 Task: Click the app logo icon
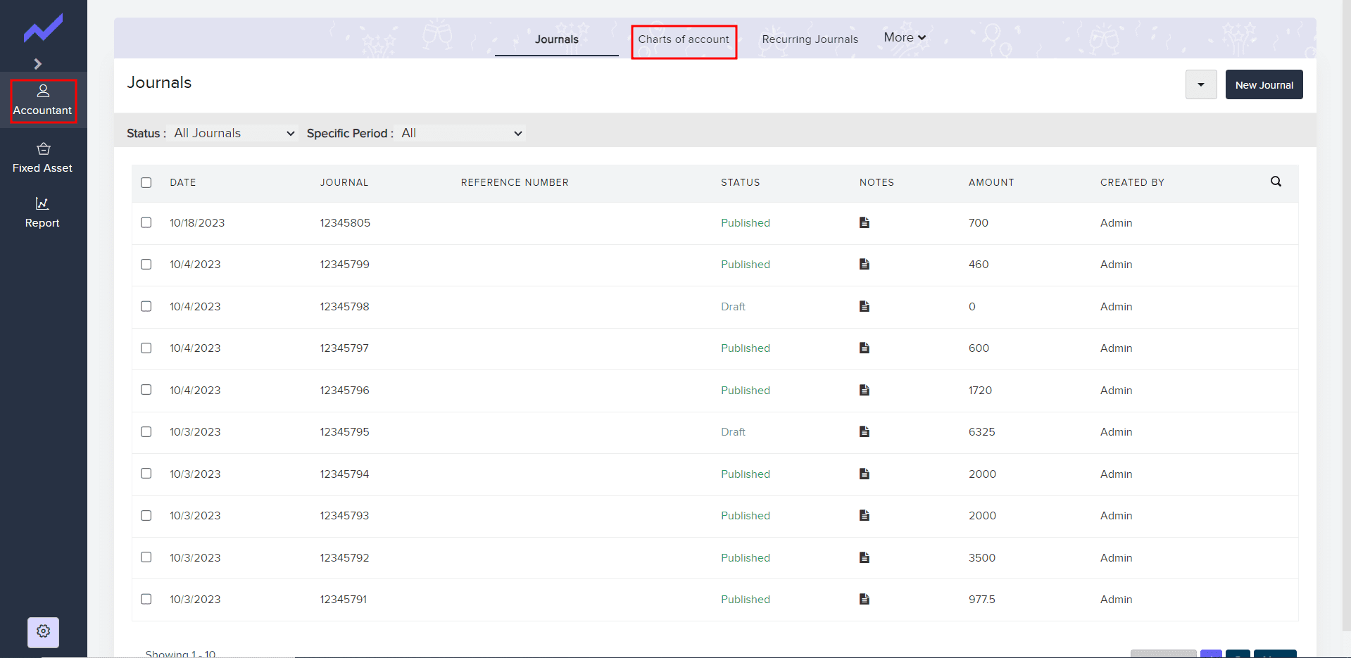pos(43,29)
